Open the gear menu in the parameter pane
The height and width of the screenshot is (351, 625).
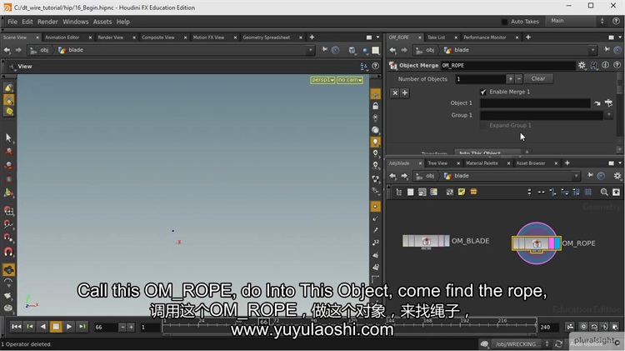click(582, 65)
